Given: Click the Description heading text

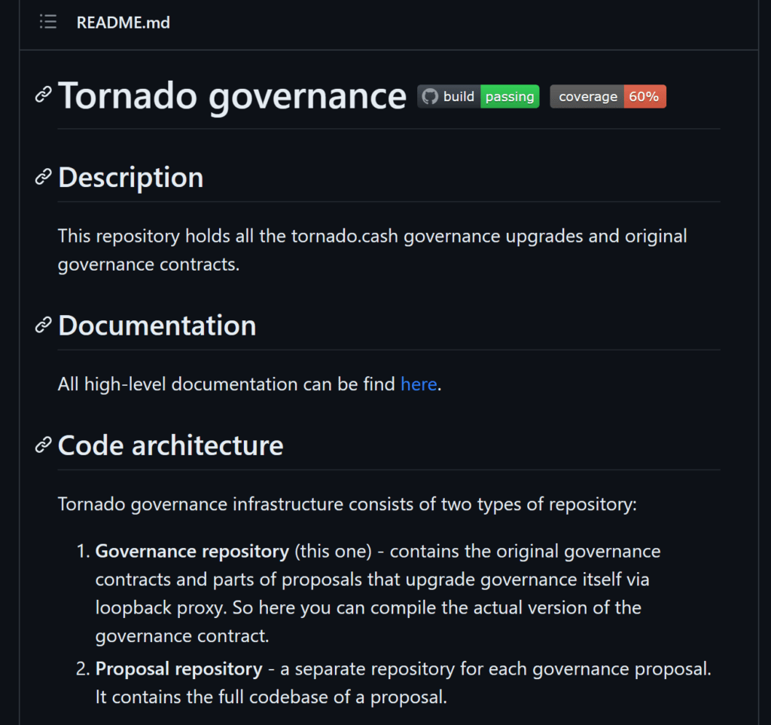Looking at the screenshot, I should 130,178.
